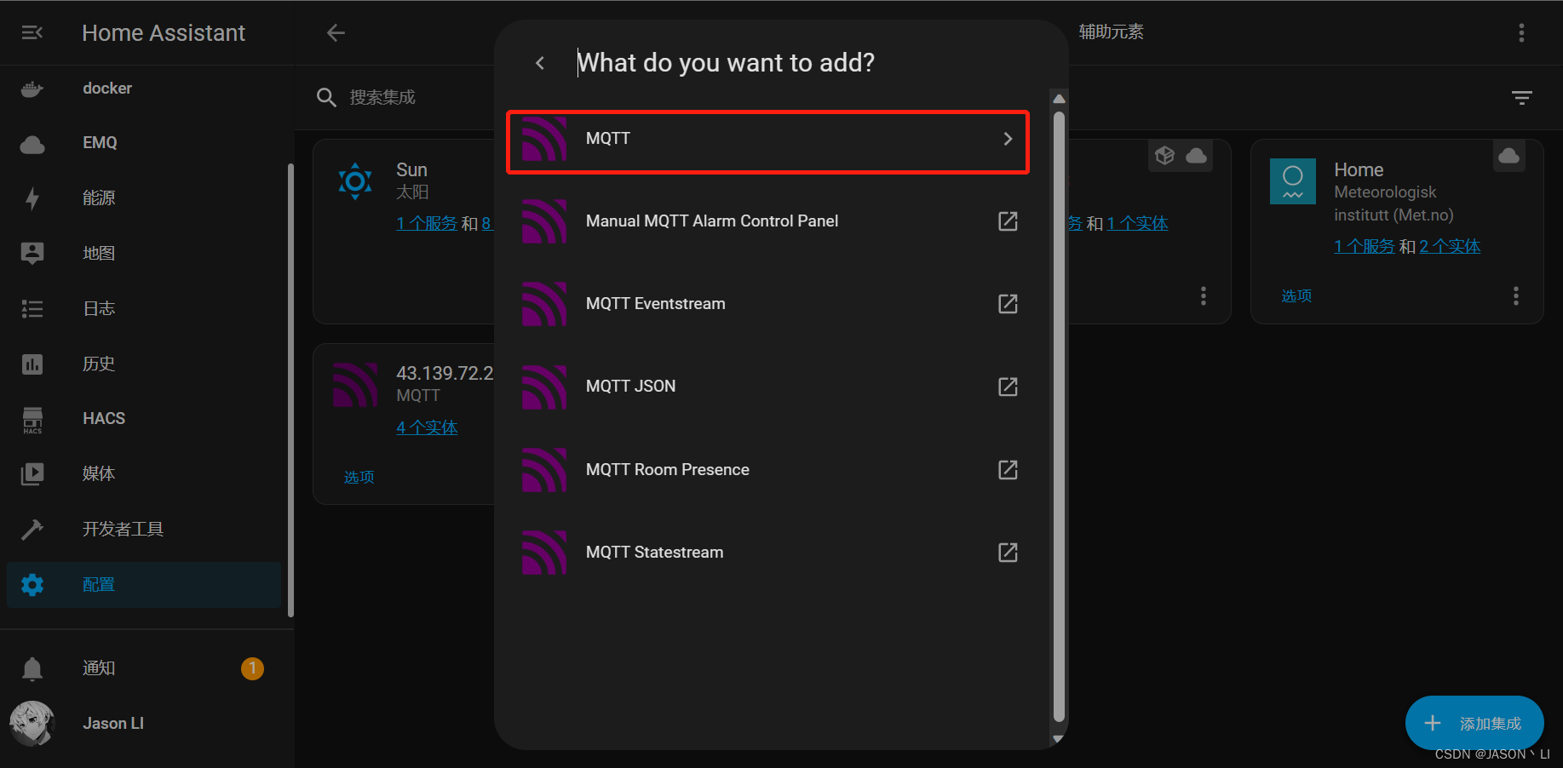The image size is (1563, 768).
Task: Click the Sun integration icon
Action: [355, 181]
